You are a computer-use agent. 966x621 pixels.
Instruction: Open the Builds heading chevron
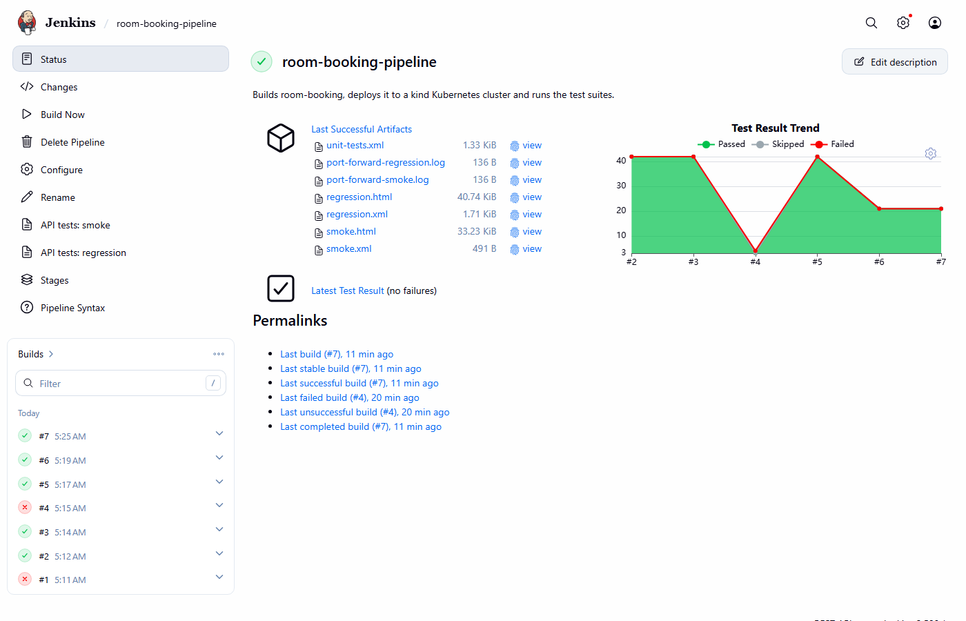pyautogui.click(x=51, y=354)
